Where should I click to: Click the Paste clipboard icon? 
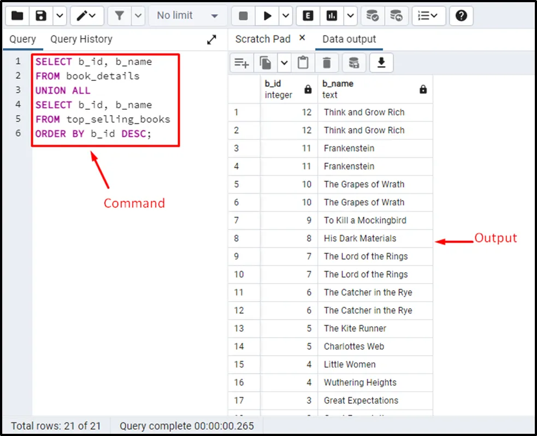tap(303, 63)
